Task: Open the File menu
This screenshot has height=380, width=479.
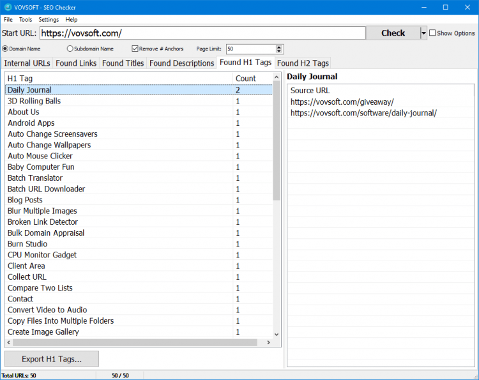Action: tap(8, 20)
